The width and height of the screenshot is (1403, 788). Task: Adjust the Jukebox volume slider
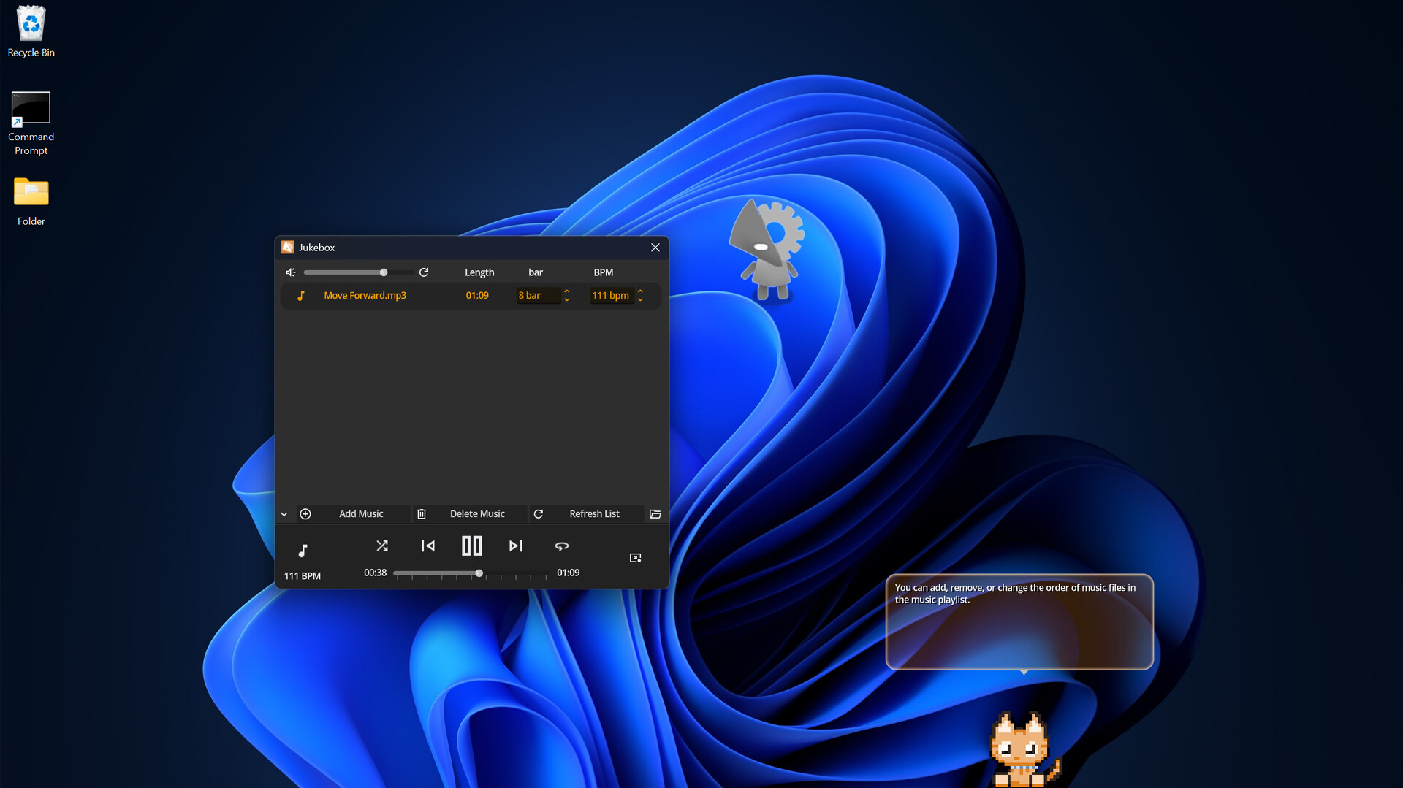358,272
